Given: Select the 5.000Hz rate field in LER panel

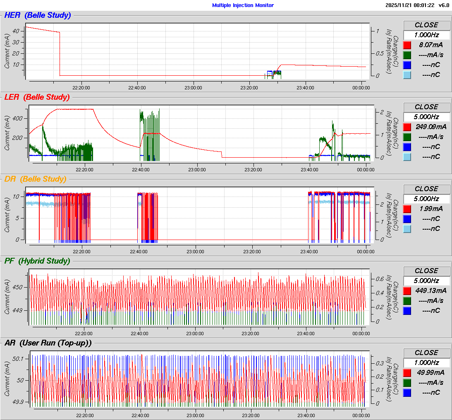Looking at the screenshot, I should (x=426, y=117).
